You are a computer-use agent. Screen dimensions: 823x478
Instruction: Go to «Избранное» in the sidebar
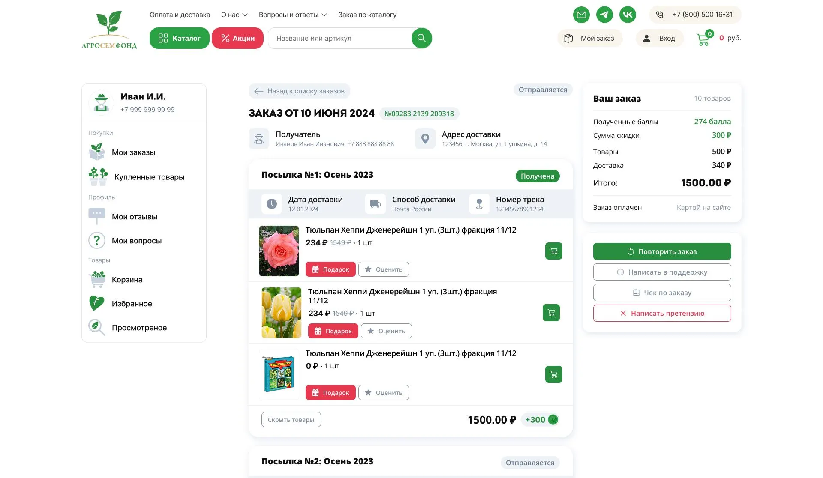[x=132, y=304]
